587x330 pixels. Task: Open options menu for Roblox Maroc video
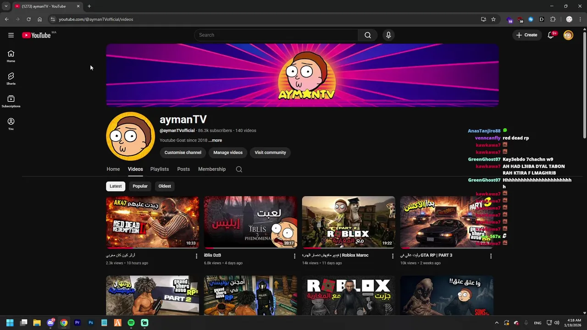coord(393,256)
